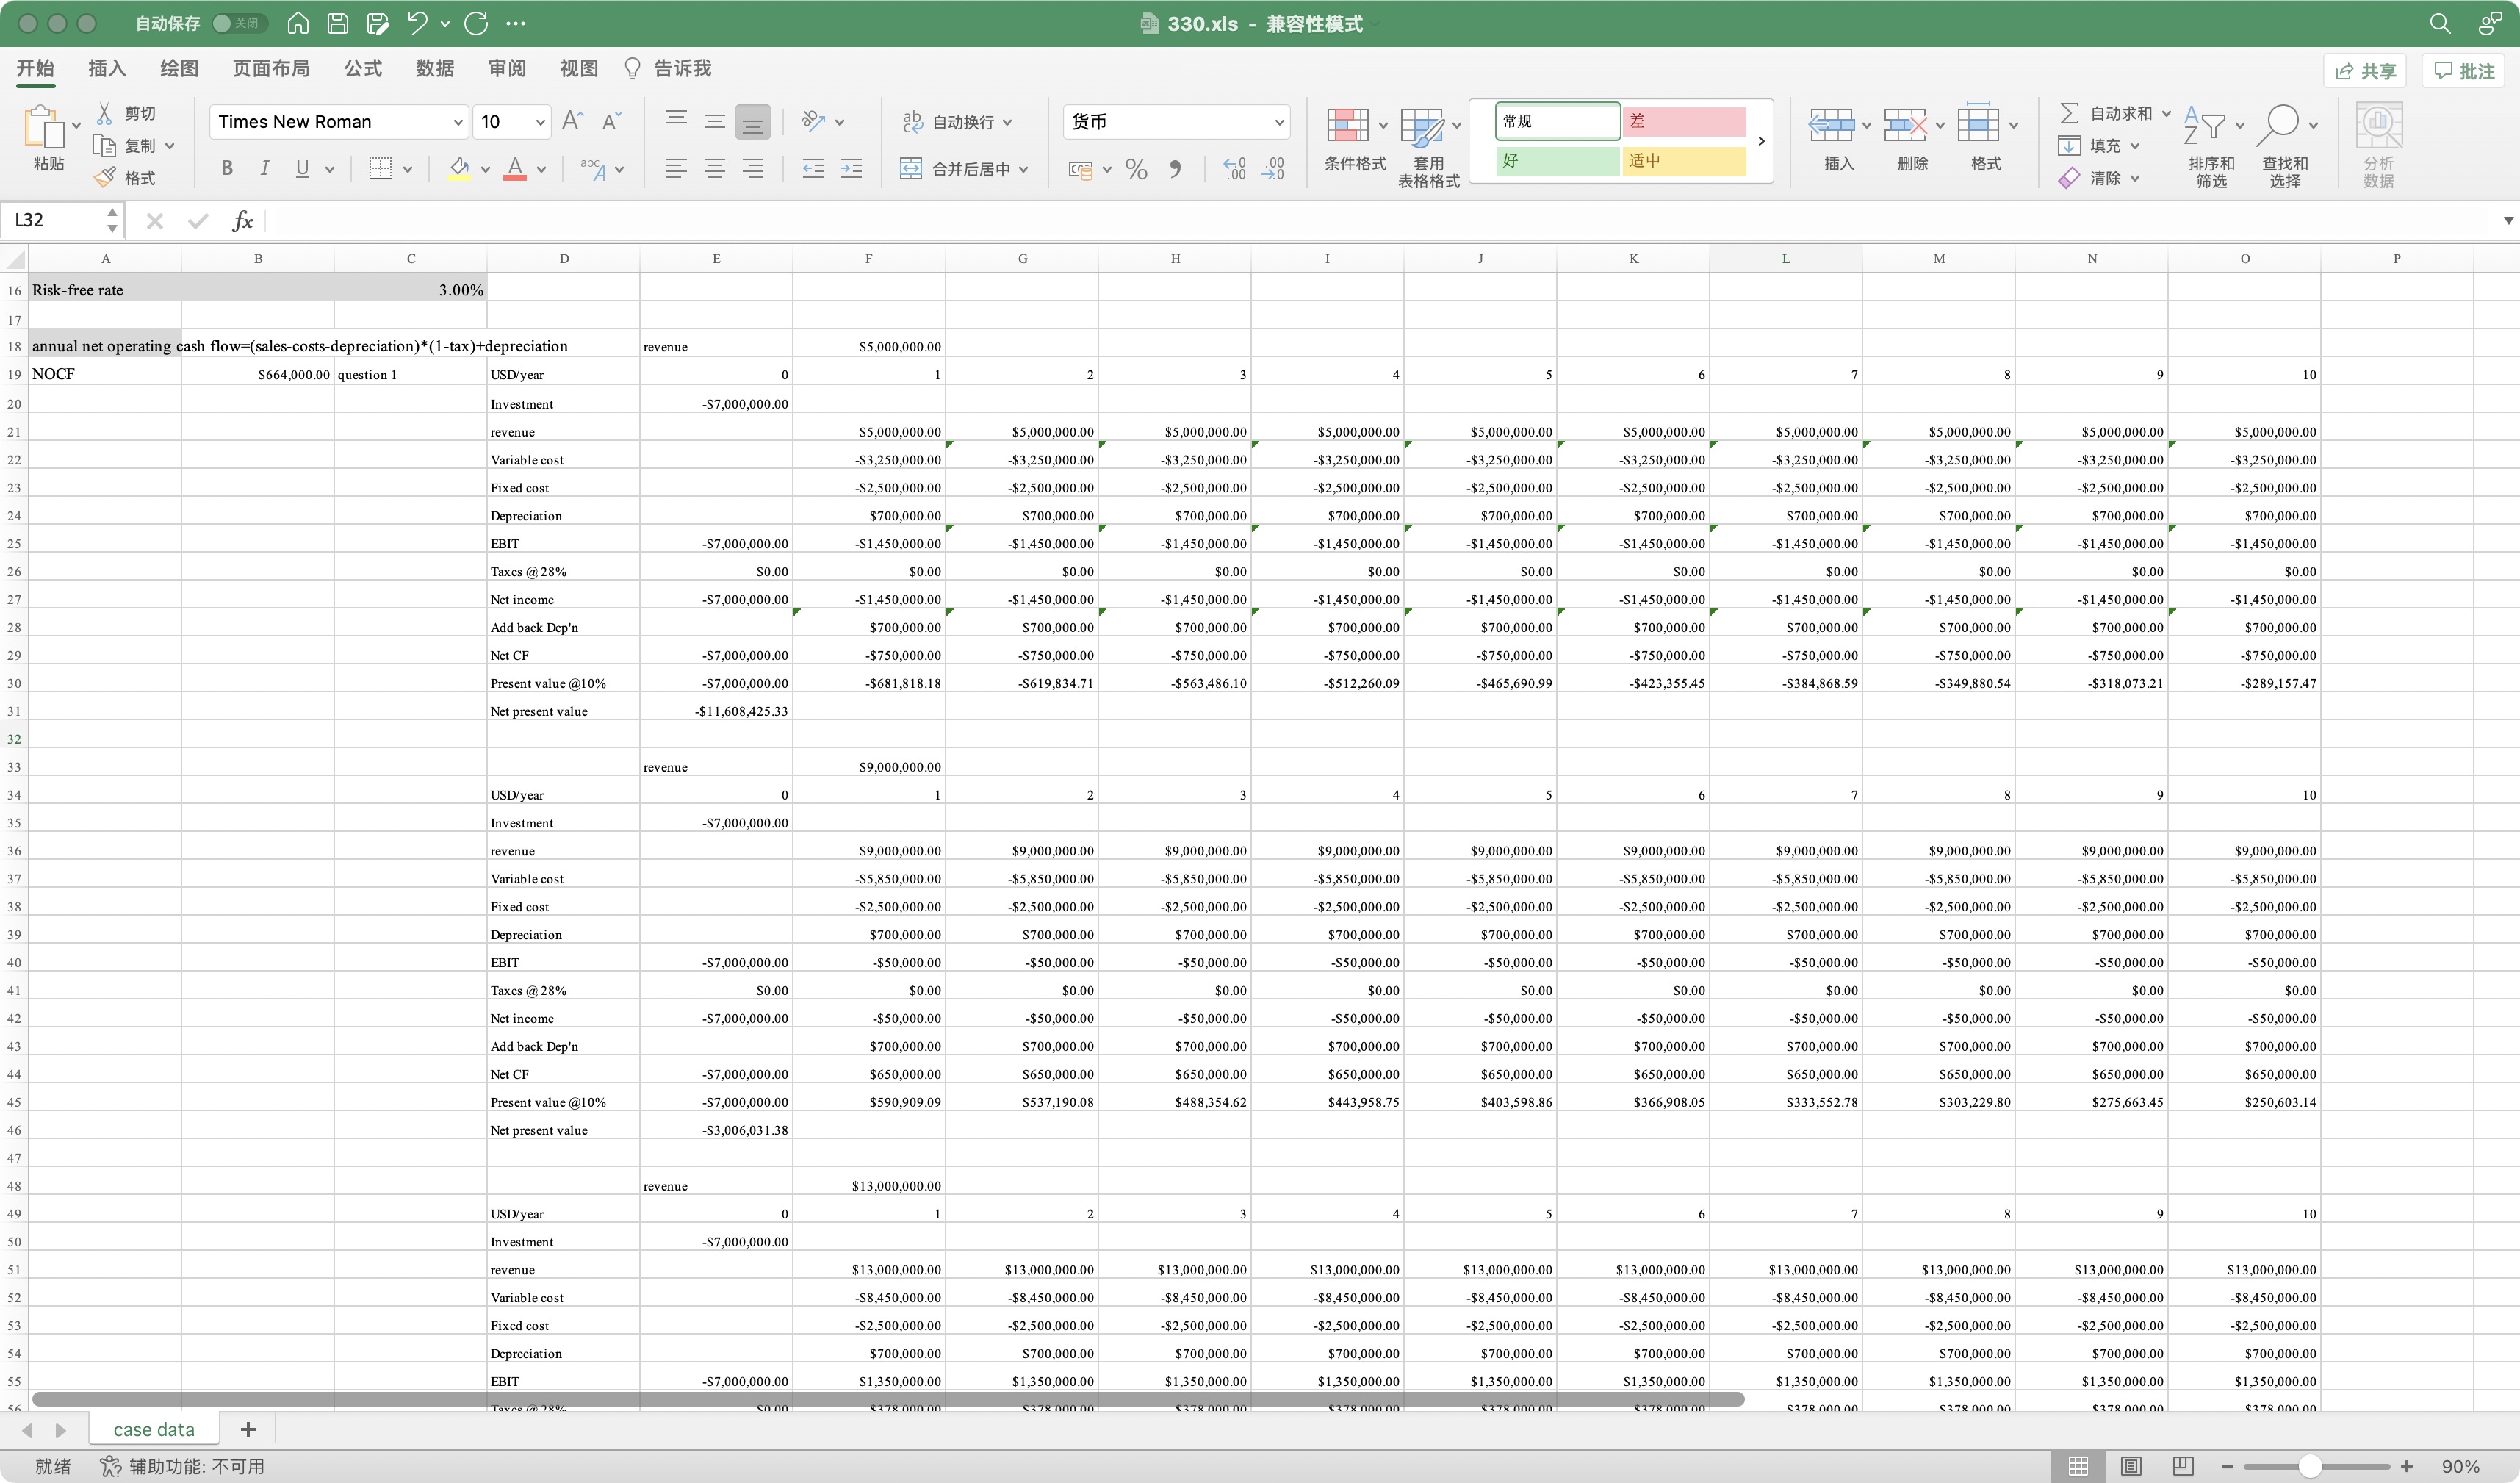Expand the number format dropdown
This screenshot has height=1483, width=2520.
1278,122
